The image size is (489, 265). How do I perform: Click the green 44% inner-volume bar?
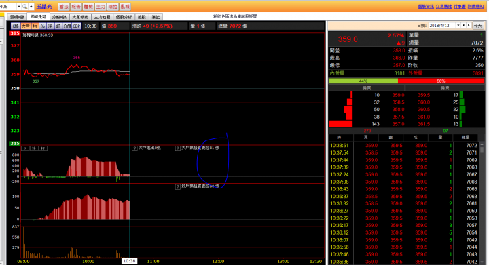click(363, 81)
